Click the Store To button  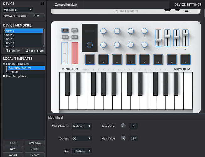tap(13, 51)
